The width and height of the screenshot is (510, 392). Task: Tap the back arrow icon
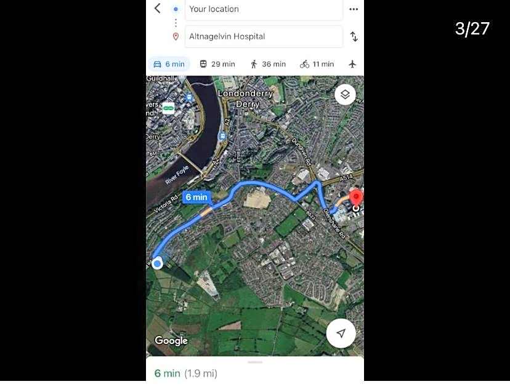click(x=158, y=9)
